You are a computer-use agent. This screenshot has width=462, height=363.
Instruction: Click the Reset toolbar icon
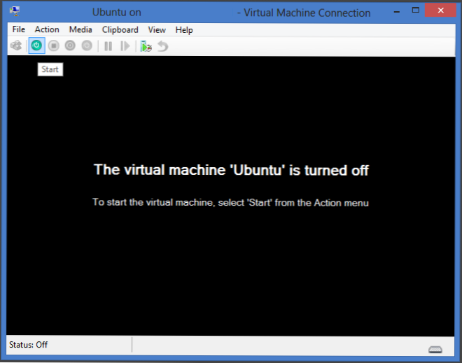(x=125, y=46)
